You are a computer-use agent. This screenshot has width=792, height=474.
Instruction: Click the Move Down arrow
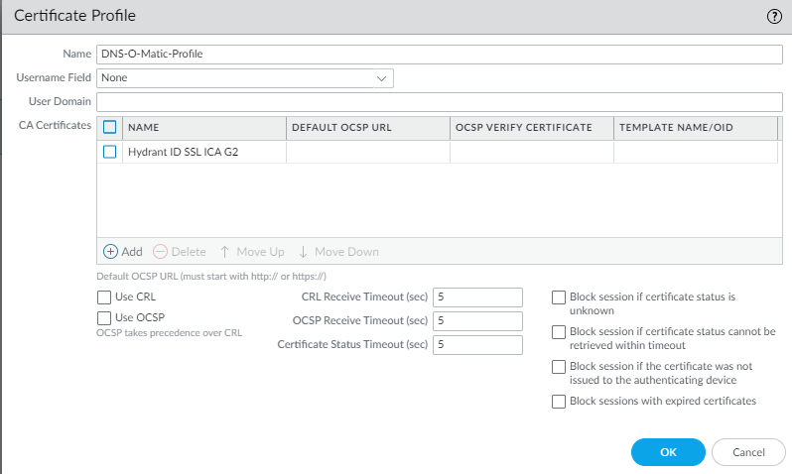coord(304,252)
